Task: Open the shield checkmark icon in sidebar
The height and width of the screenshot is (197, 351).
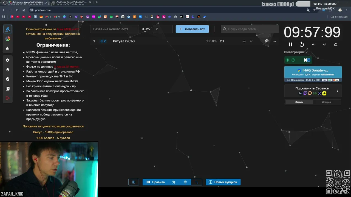Action: pyautogui.click(x=8, y=79)
